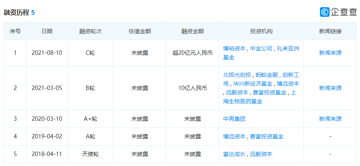Open the 华兴新经济基金 investor link
The height and width of the screenshot is (166, 360).
253,84
